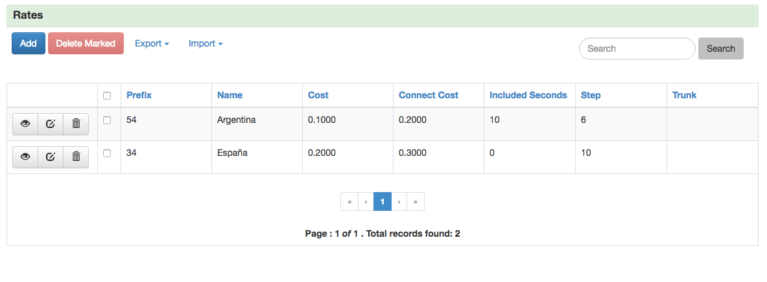View the Argentina rate details
767x282 pixels.
pyautogui.click(x=25, y=124)
